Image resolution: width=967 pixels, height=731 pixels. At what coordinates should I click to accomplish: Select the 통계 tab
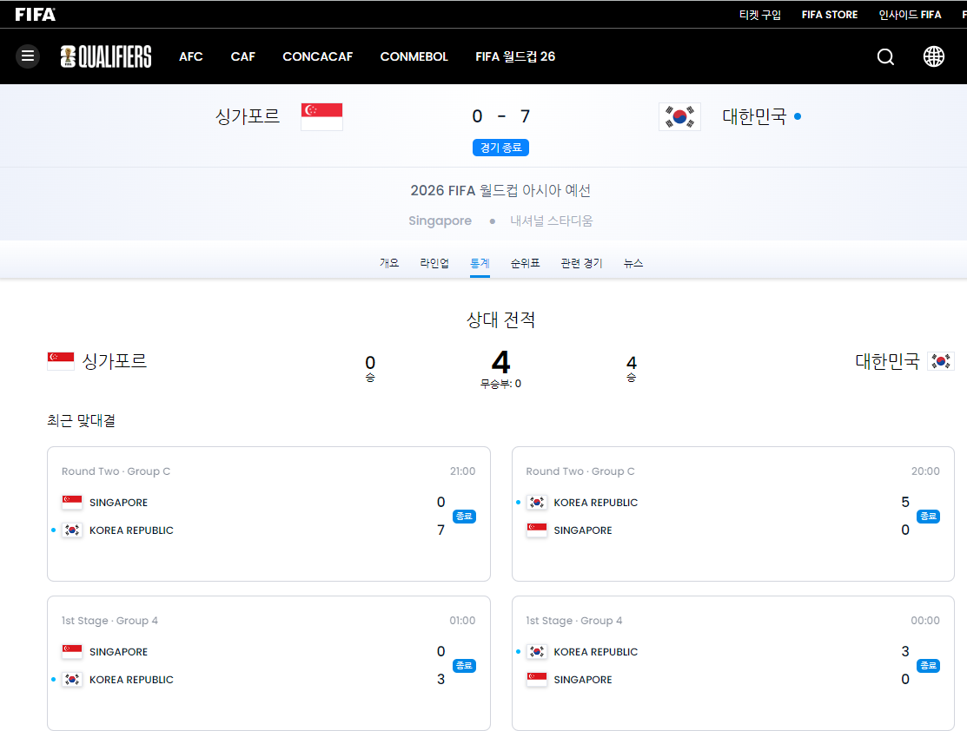pyautogui.click(x=480, y=263)
